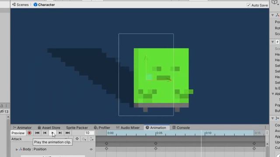Select the summary keyframe near 0:15
Screen dimensions: 280x157
[254, 143]
